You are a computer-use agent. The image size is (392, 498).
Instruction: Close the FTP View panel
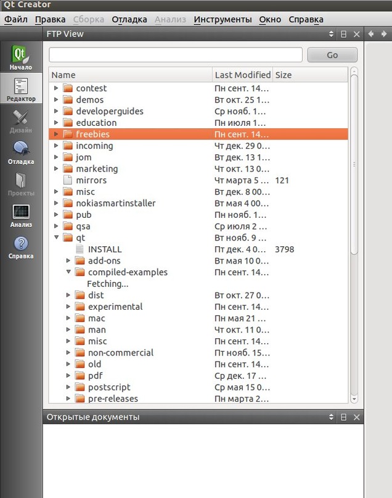[357, 34]
